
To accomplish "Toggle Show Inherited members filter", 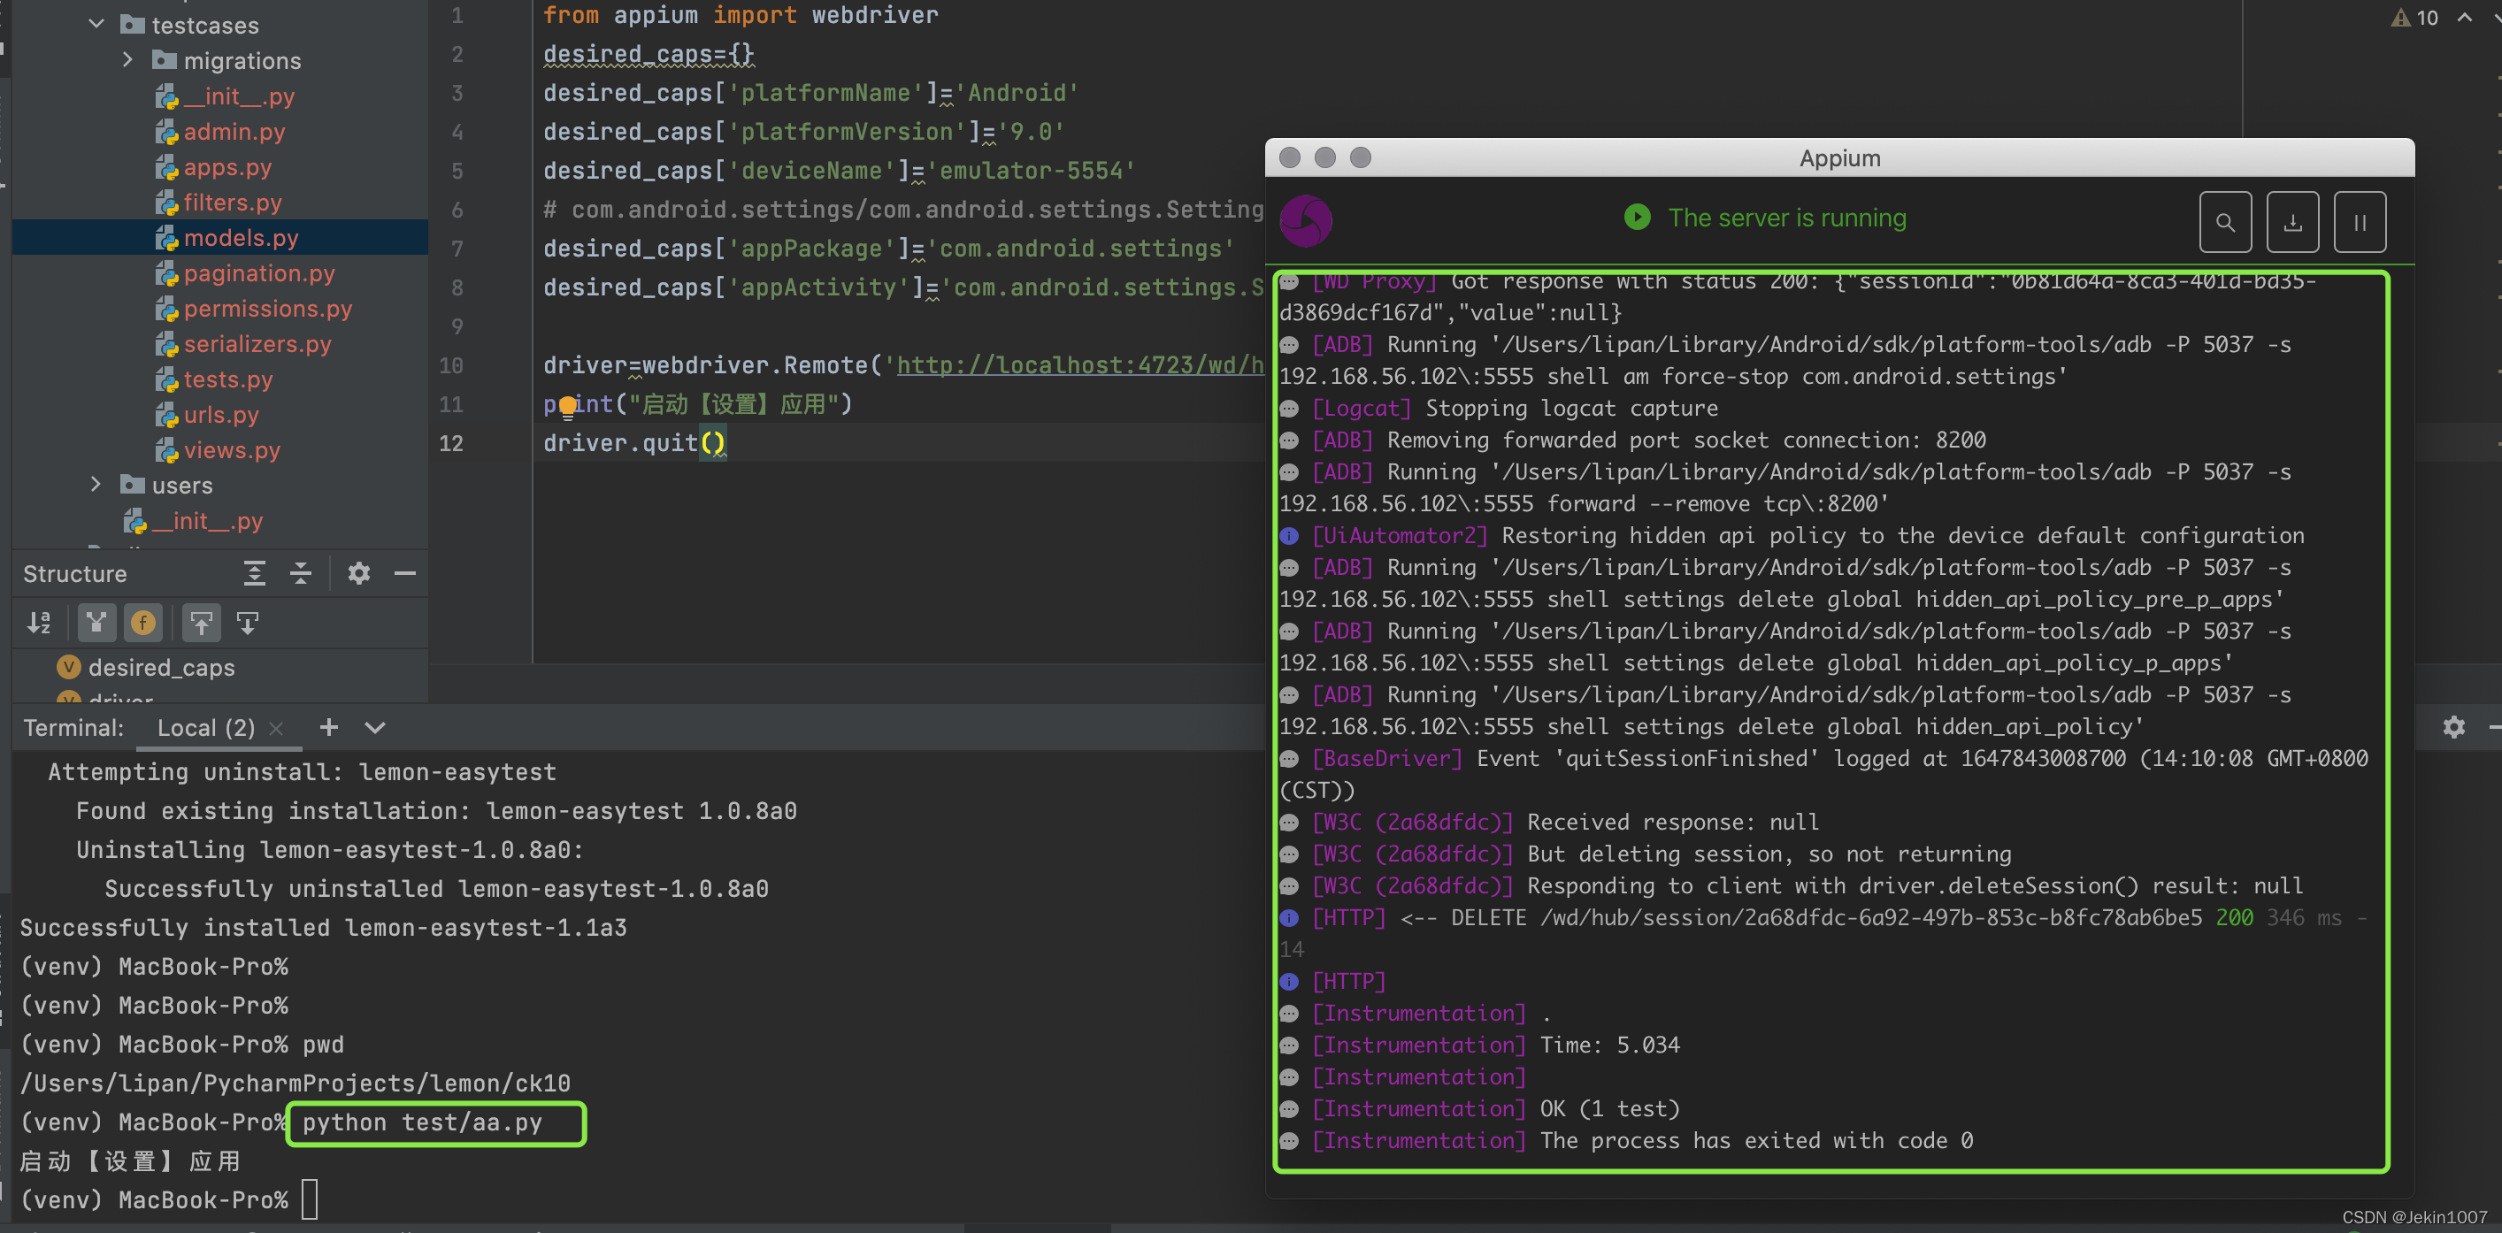I will click(x=96, y=624).
